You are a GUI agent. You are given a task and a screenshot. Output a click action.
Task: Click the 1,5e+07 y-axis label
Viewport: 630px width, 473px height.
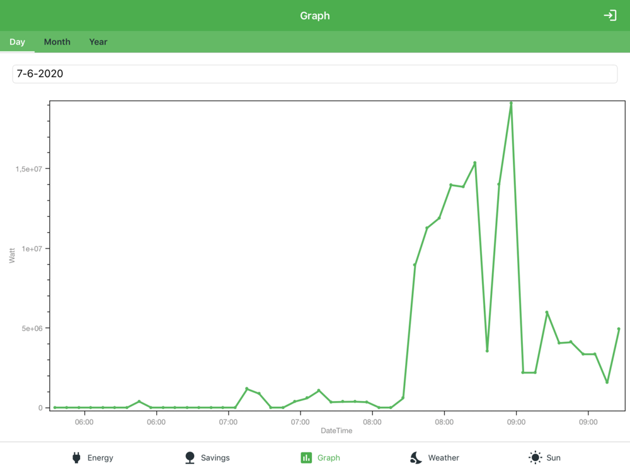pos(28,169)
